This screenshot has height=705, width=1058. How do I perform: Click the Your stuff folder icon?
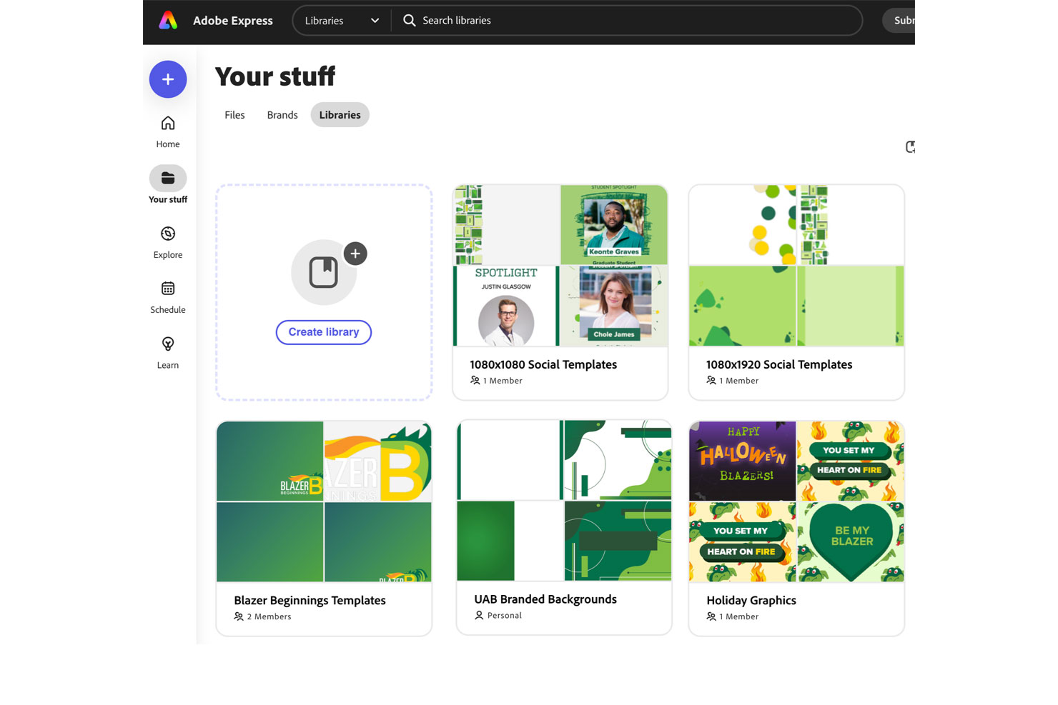tap(167, 178)
